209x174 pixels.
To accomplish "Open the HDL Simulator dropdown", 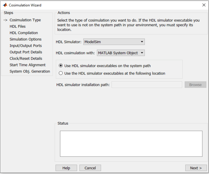I will [114, 42].
